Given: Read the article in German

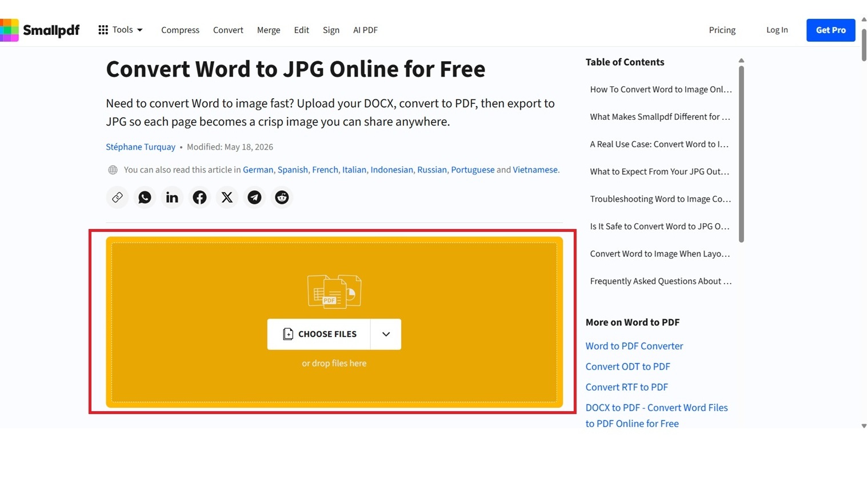Looking at the screenshot, I should 258,170.
